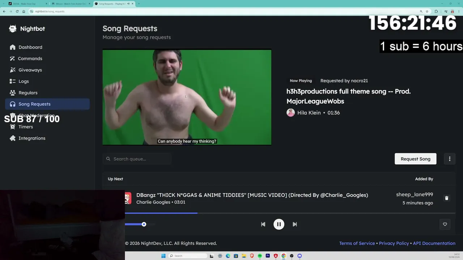This screenshot has height=260, width=463.
Task: Open Premiere Pro from the taskbar
Action: (x=268, y=256)
